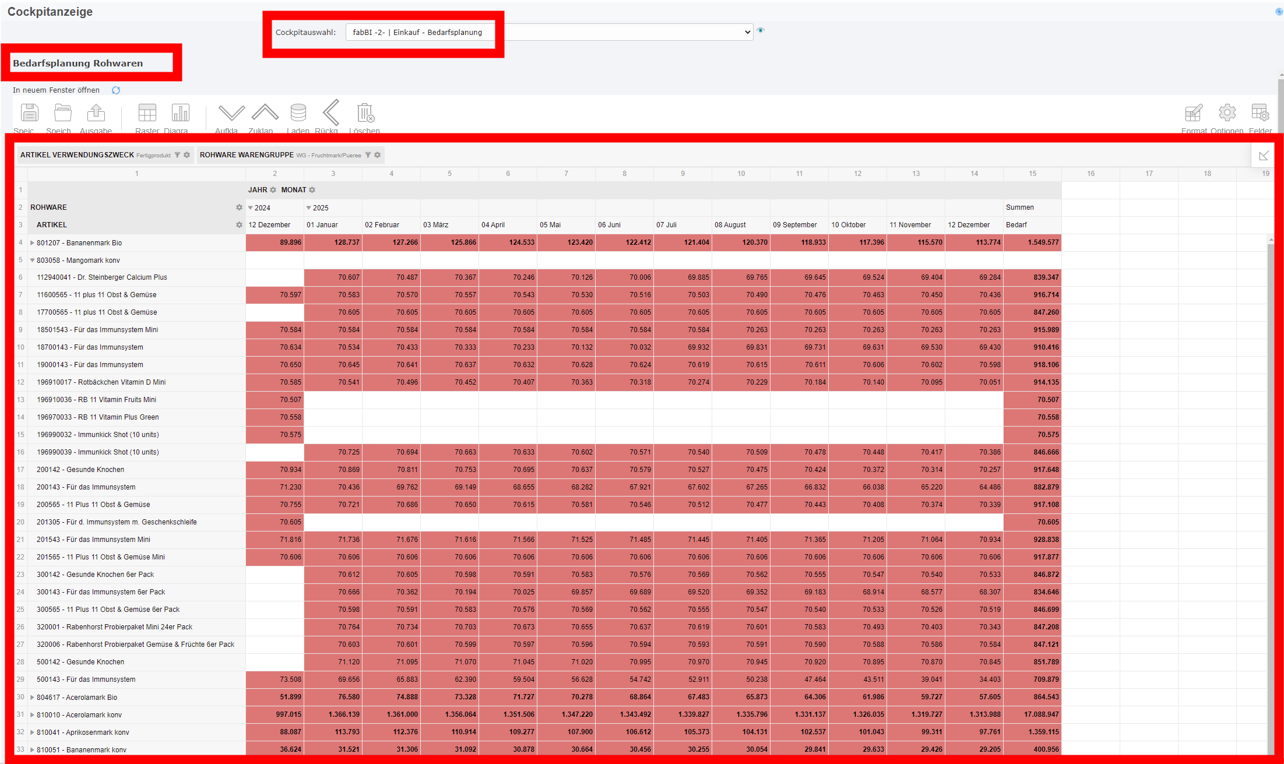Toggle the eye icon next to Cockpitauswahl
The width and height of the screenshot is (1284, 764).
tap(761, 31)
